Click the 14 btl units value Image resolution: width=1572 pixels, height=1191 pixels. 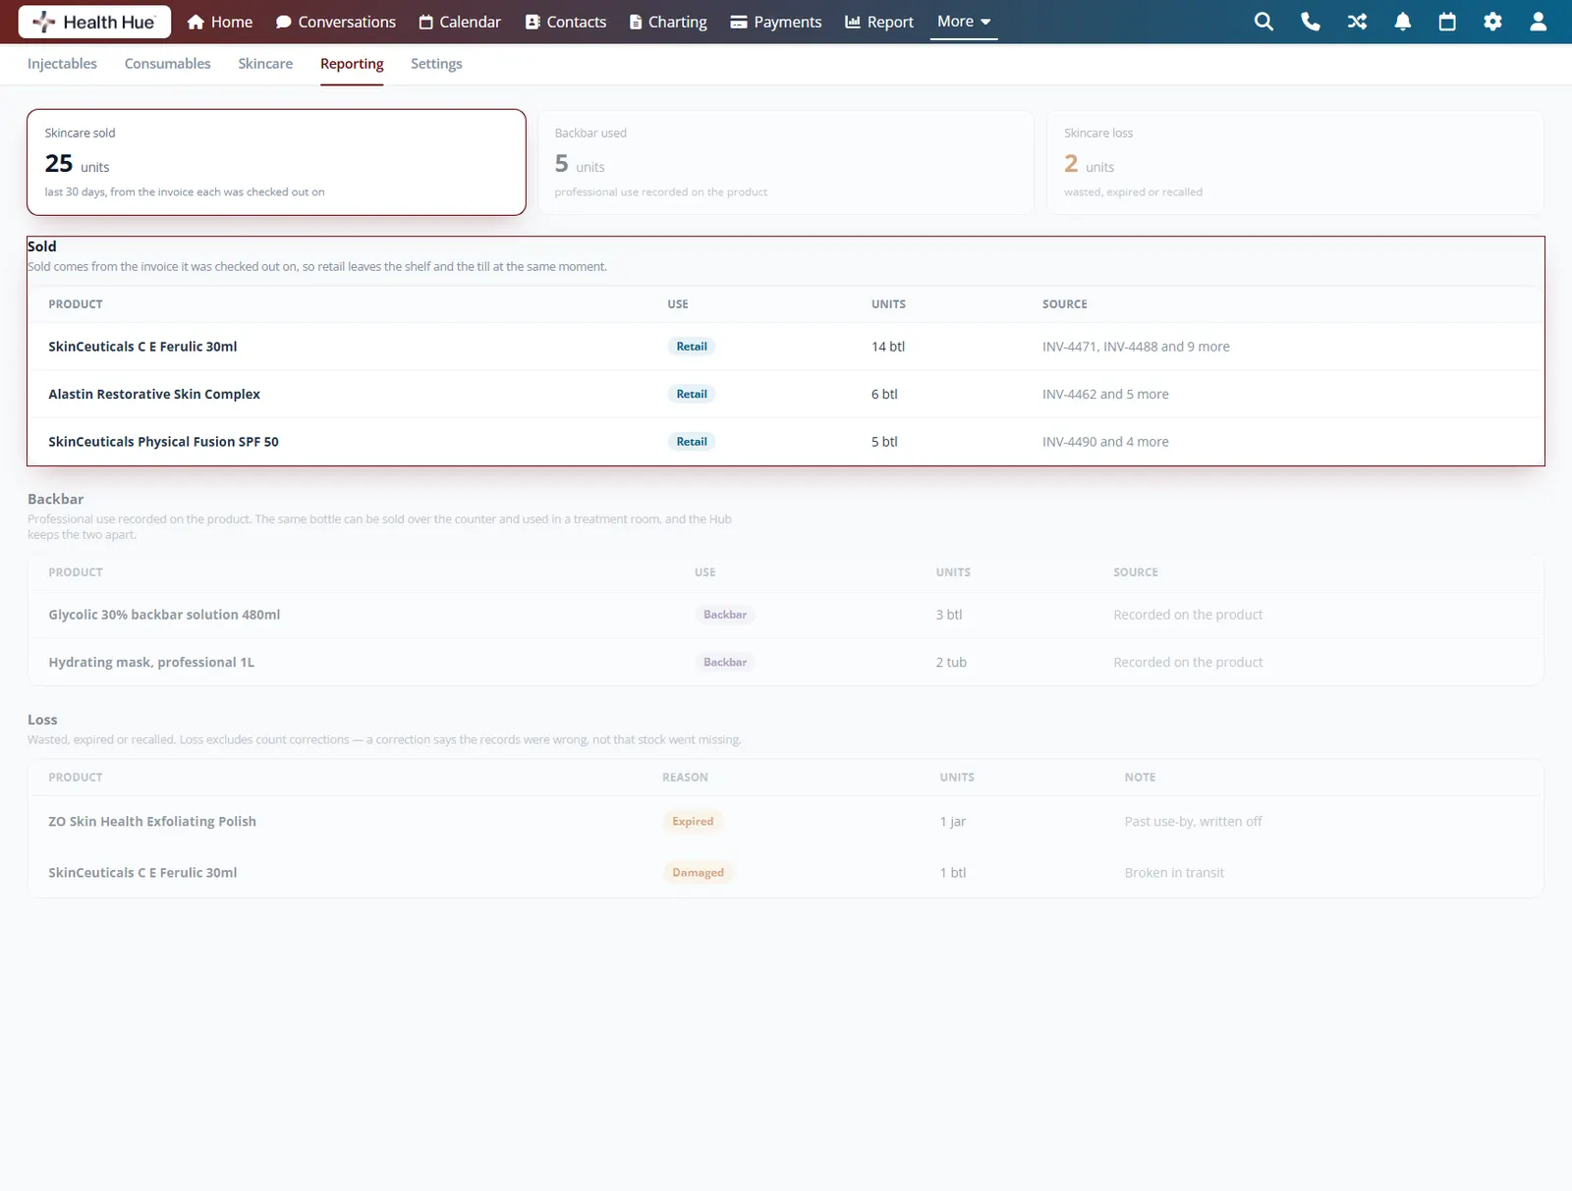[x=888, y=347]
